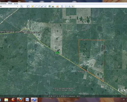Open the Ayuda menu

[x=16, y=4]
